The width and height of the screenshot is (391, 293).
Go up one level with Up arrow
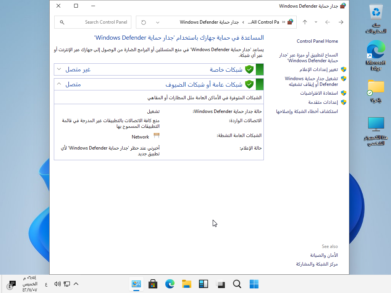305,22
